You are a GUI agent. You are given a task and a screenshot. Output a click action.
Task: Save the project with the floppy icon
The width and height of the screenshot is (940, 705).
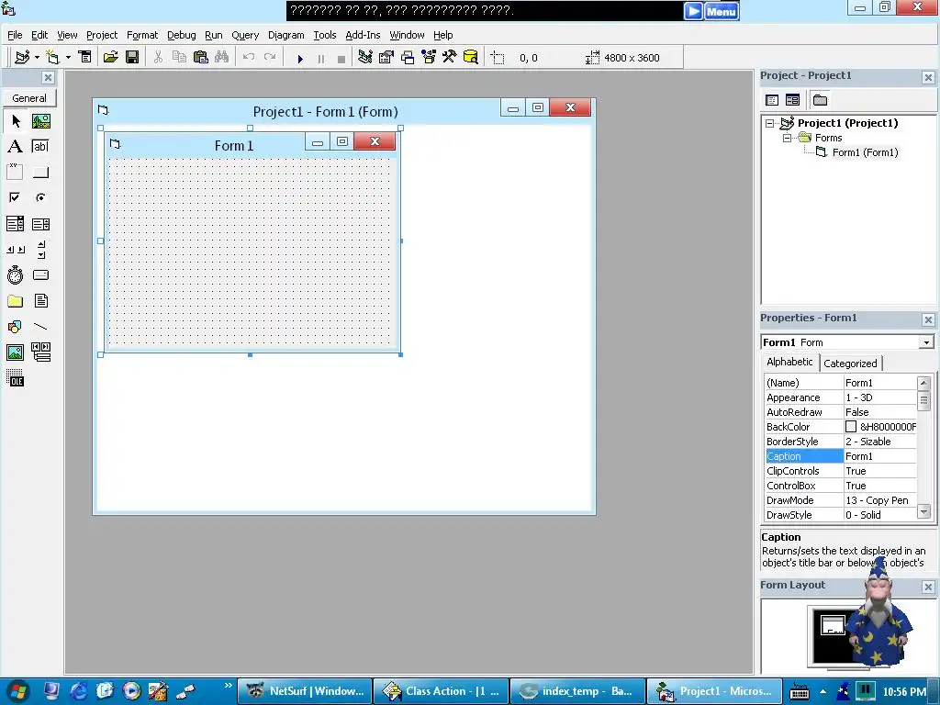(x=132, y=58)
